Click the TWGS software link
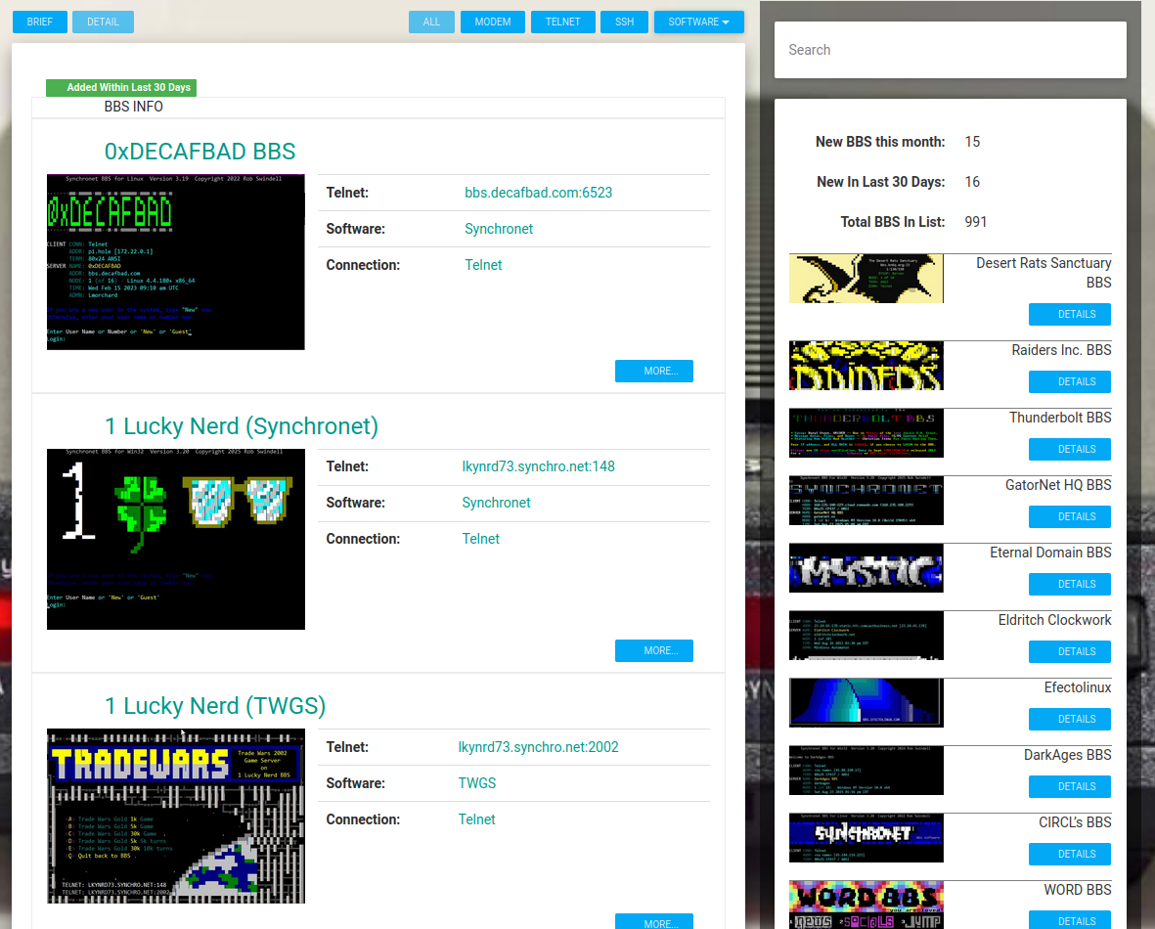The width and height of the screenshot is (1155, 929). [x=477, y=783]
